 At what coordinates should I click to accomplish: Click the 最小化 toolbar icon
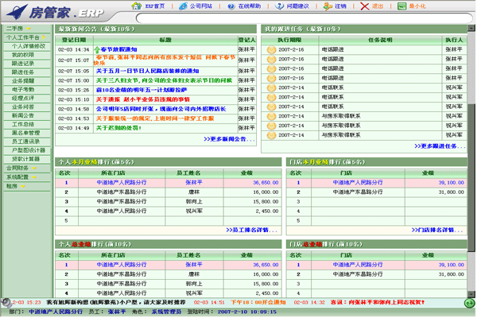click(x=402, y=6)
